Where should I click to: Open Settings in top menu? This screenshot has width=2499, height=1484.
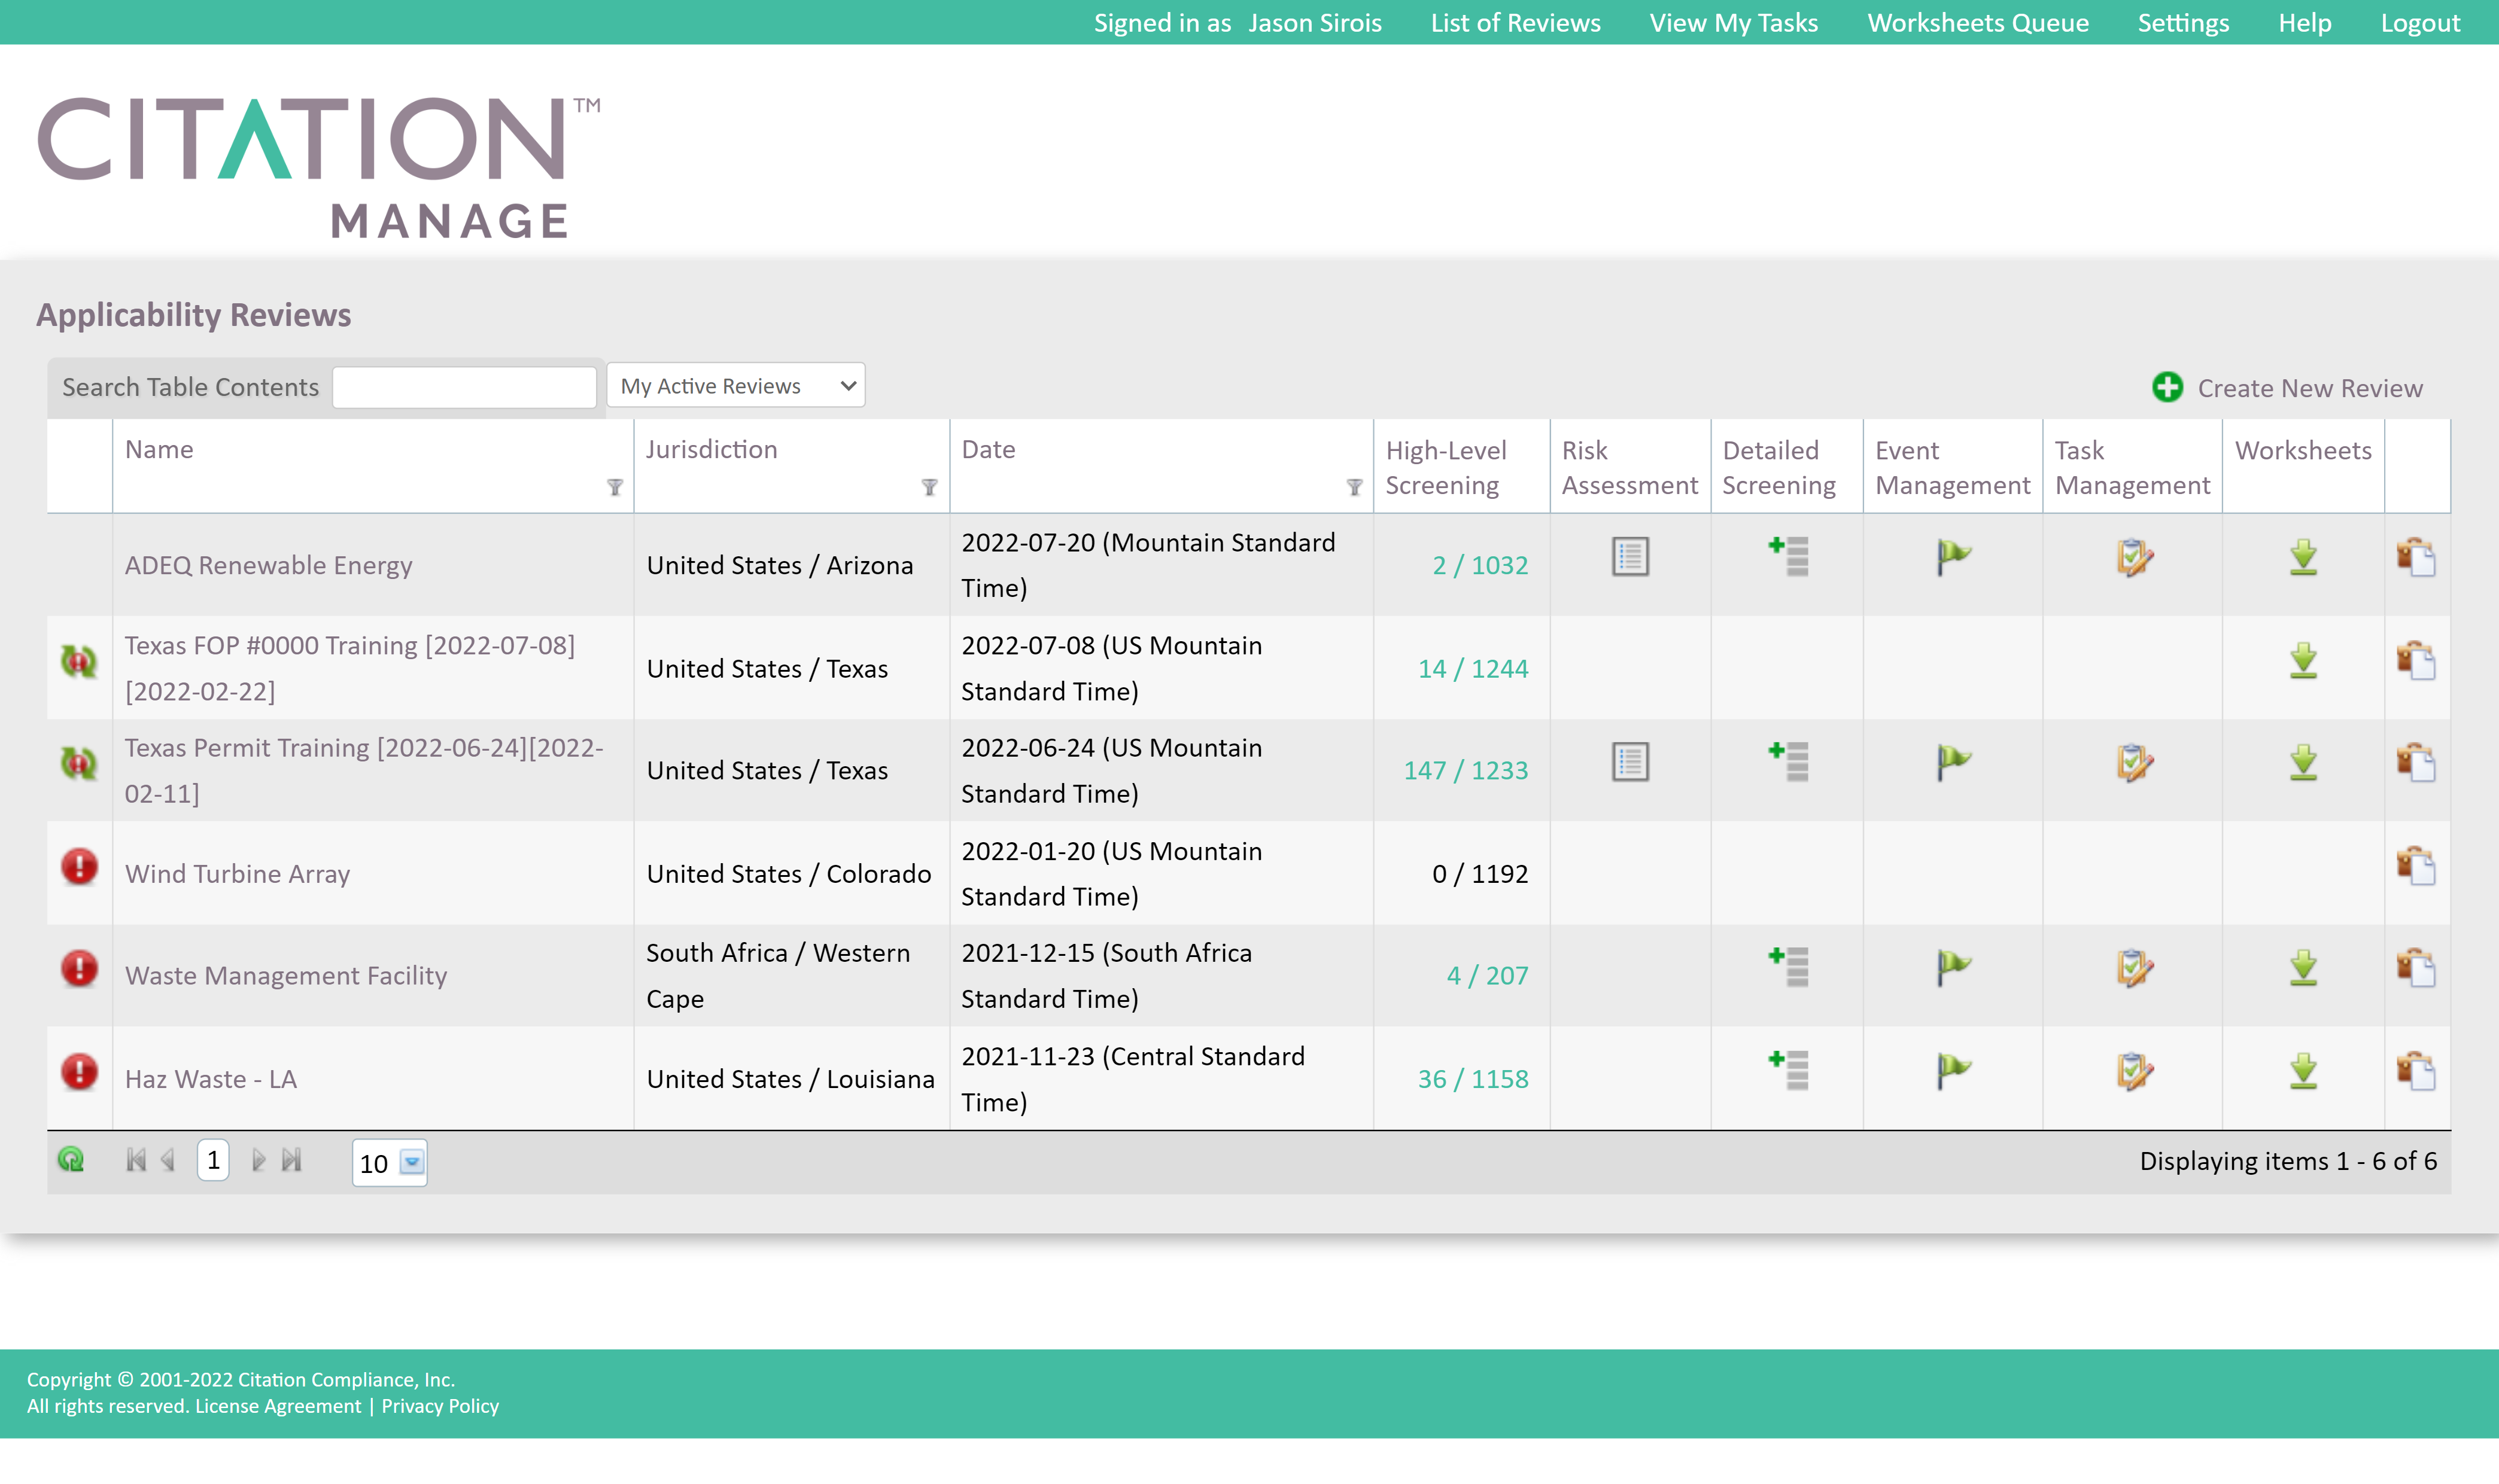click(2184, 23)
